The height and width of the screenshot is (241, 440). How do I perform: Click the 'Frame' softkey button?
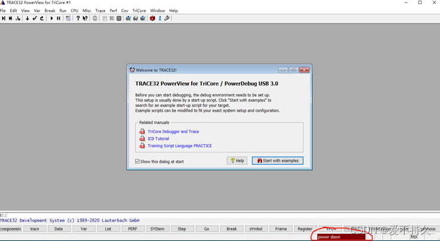point(281,229)
